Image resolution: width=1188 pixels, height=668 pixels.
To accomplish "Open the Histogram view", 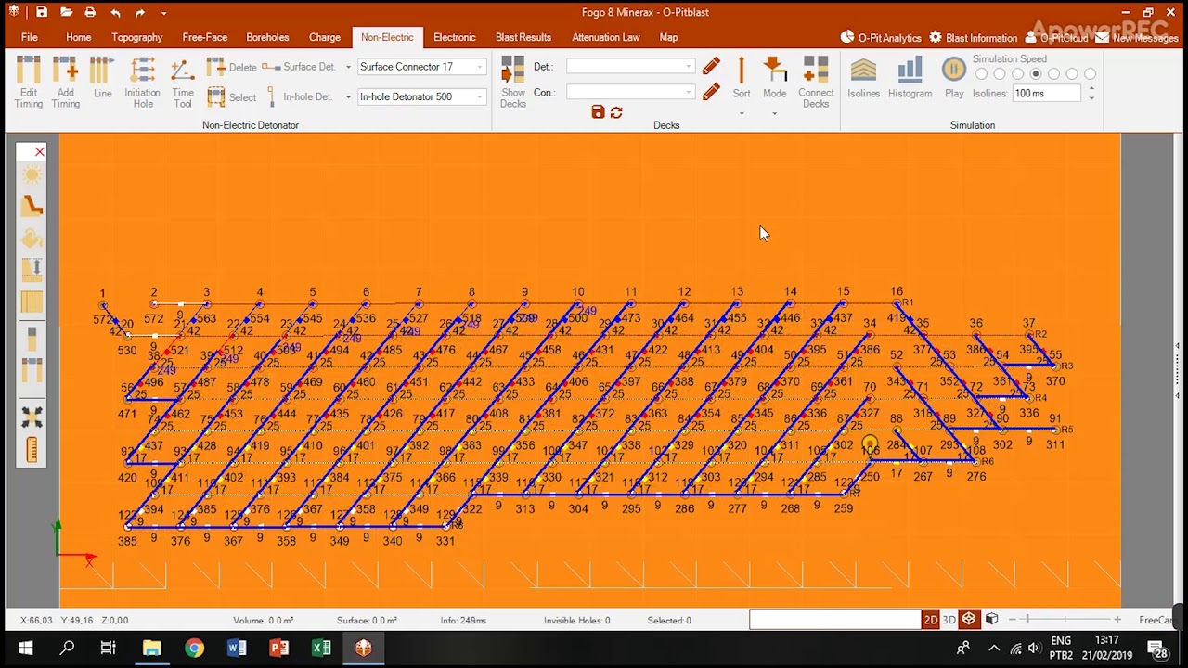I will pos(910,79).
